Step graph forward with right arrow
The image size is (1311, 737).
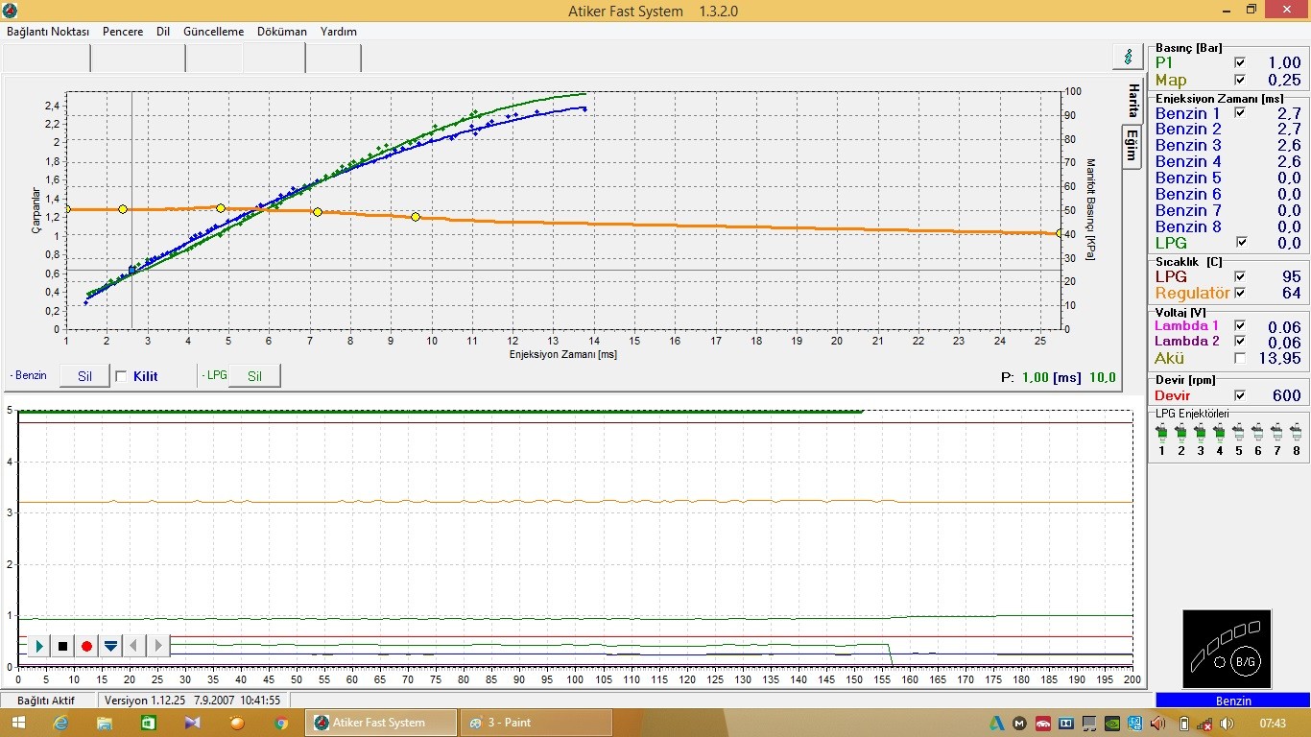coord(159,646)
